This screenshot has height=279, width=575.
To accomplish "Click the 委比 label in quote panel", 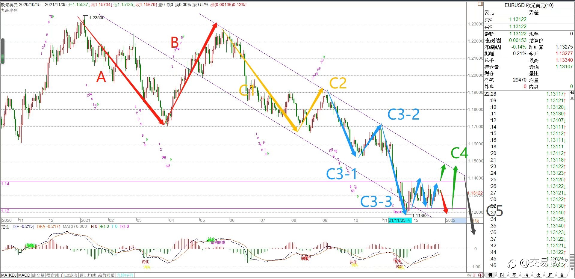I will click(x=489, y=13).
